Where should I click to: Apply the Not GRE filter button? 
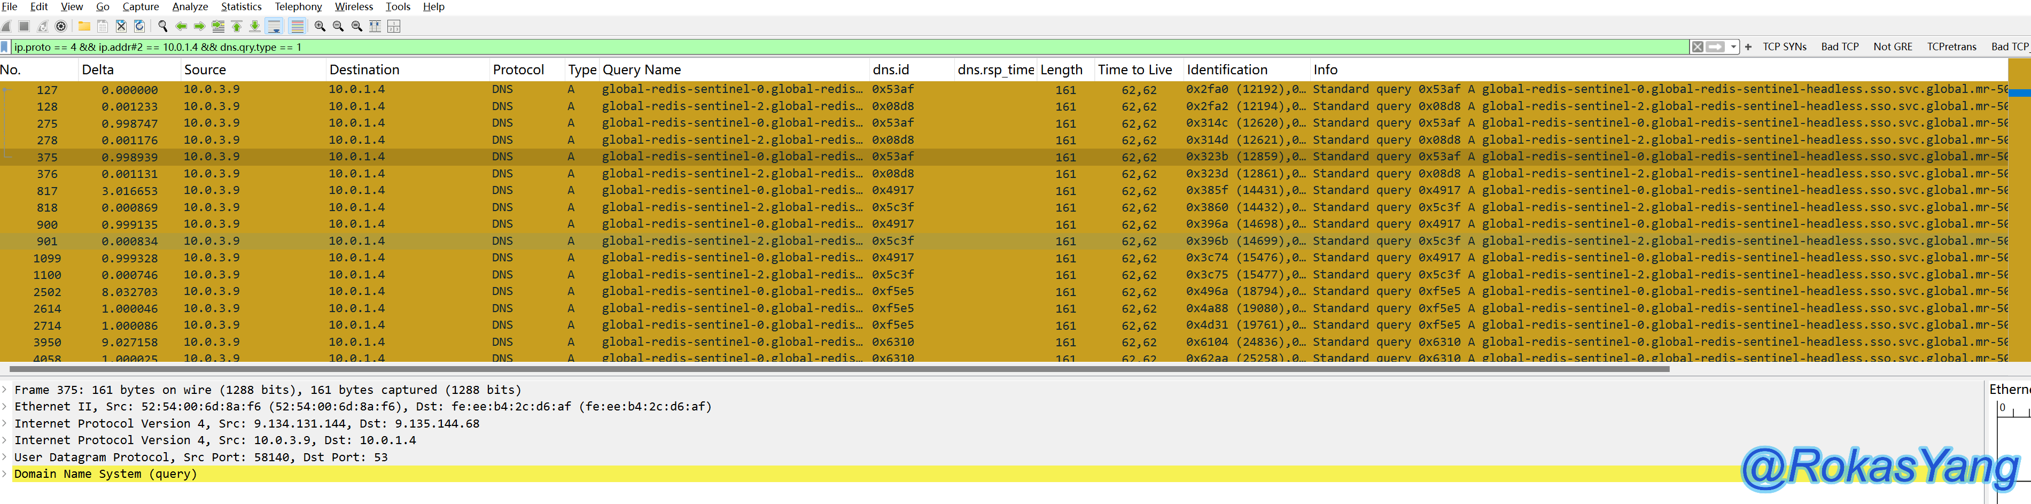point(1892,48)
